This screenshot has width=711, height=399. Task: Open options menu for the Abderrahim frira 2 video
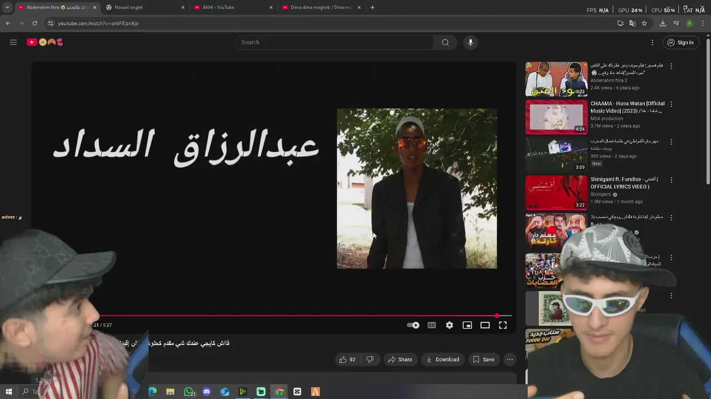pos(671,66)
